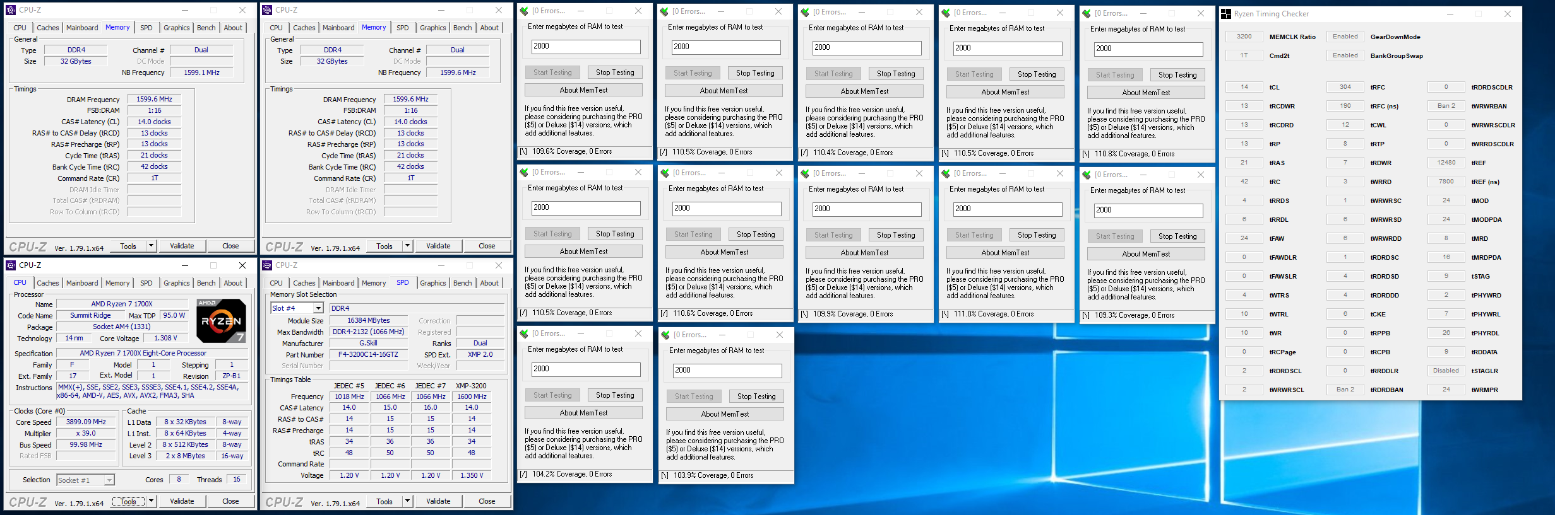The image size is (1555, 515).
Task: Click the RAM megabytes field in 103.9% coverage MemTest
Action: (x=727, y=371)
